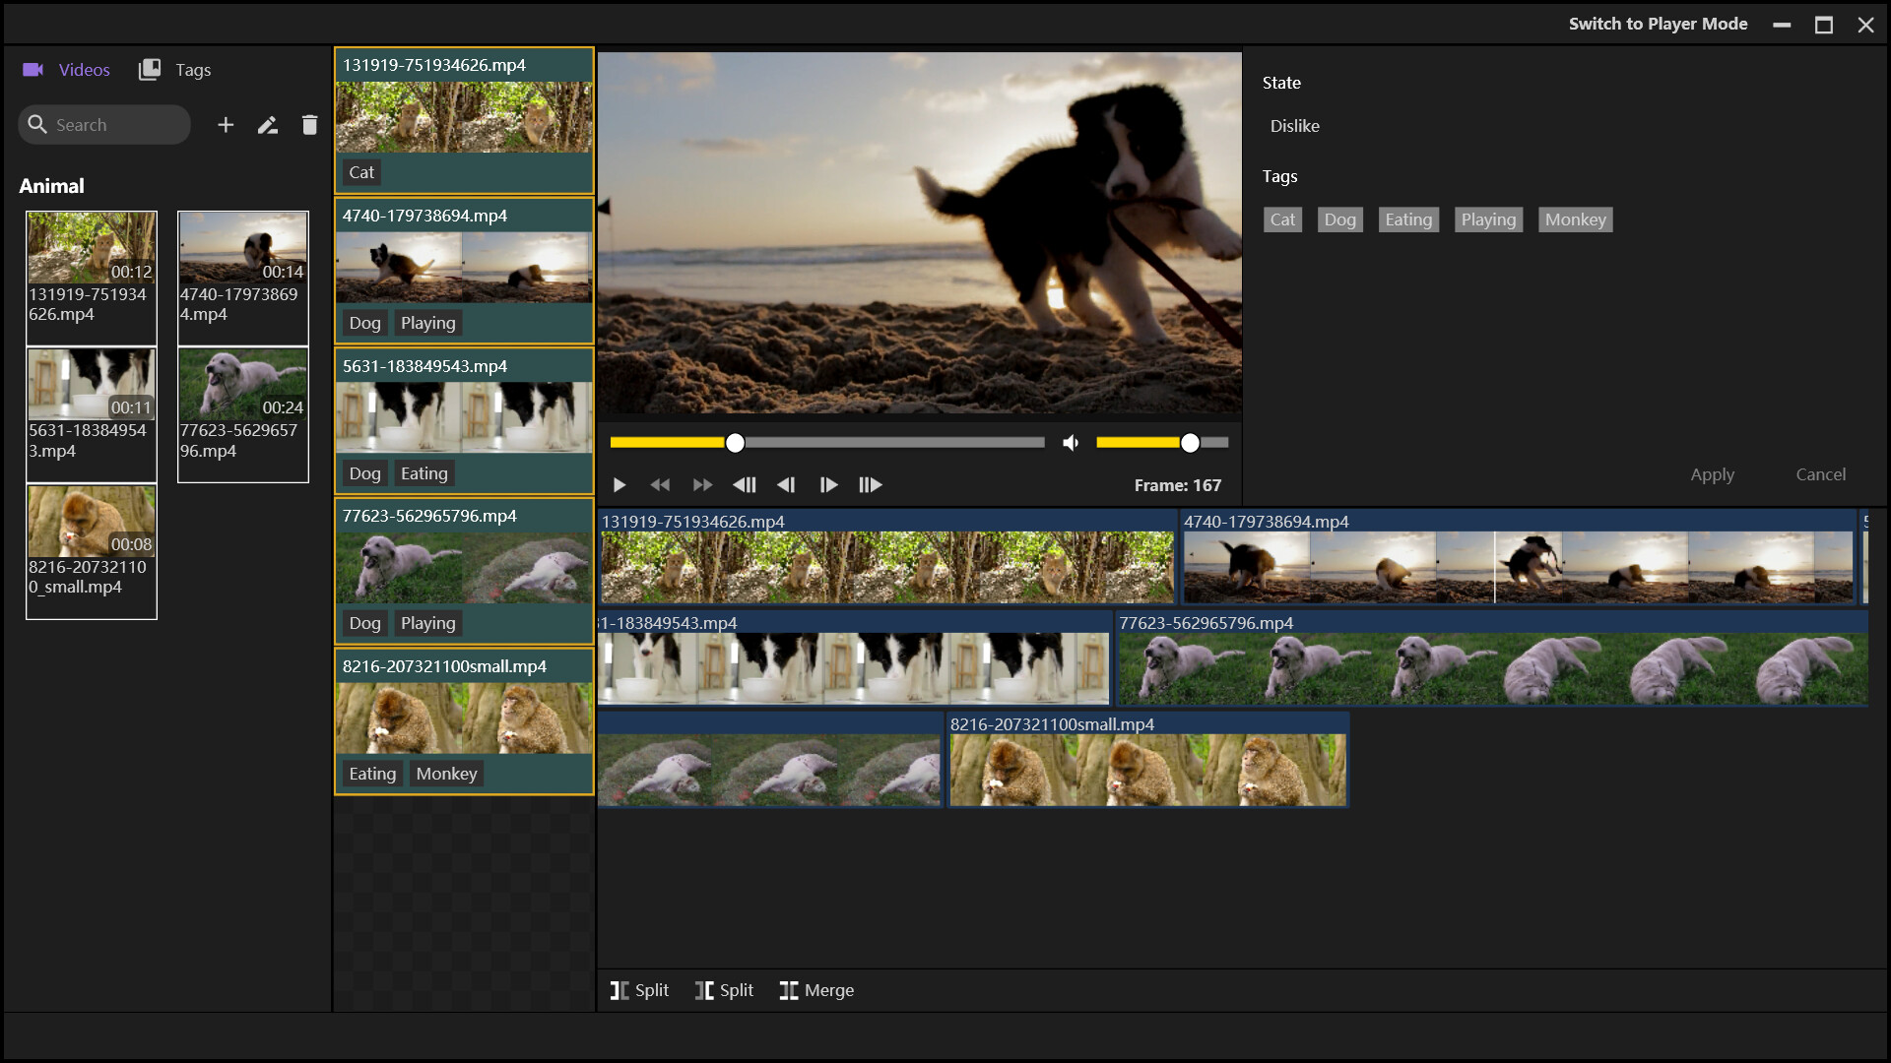Step forward one frame icon

point(828,485)
